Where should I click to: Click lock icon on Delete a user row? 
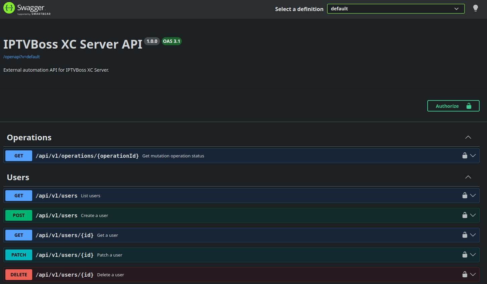pyautogui.click(x=465, y=274)
